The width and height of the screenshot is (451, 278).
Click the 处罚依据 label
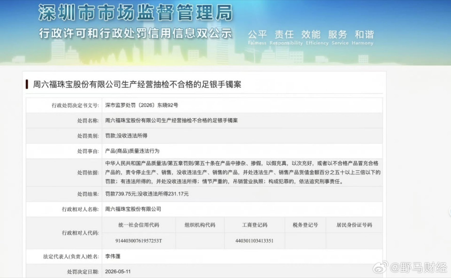(x=88, y=172)
